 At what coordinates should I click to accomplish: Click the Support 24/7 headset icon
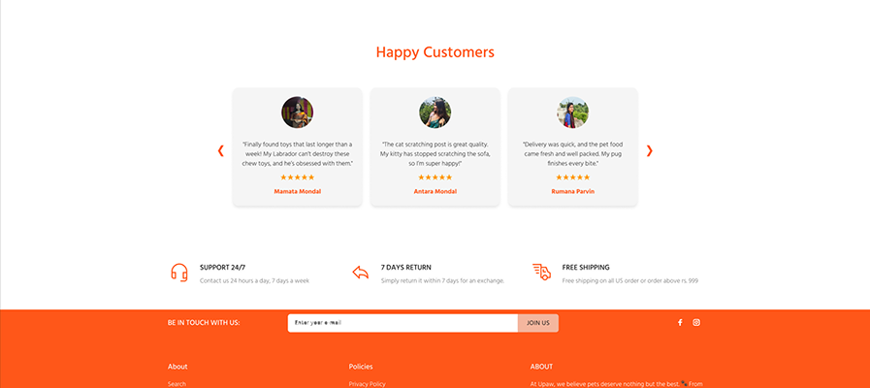coord(179,273)
